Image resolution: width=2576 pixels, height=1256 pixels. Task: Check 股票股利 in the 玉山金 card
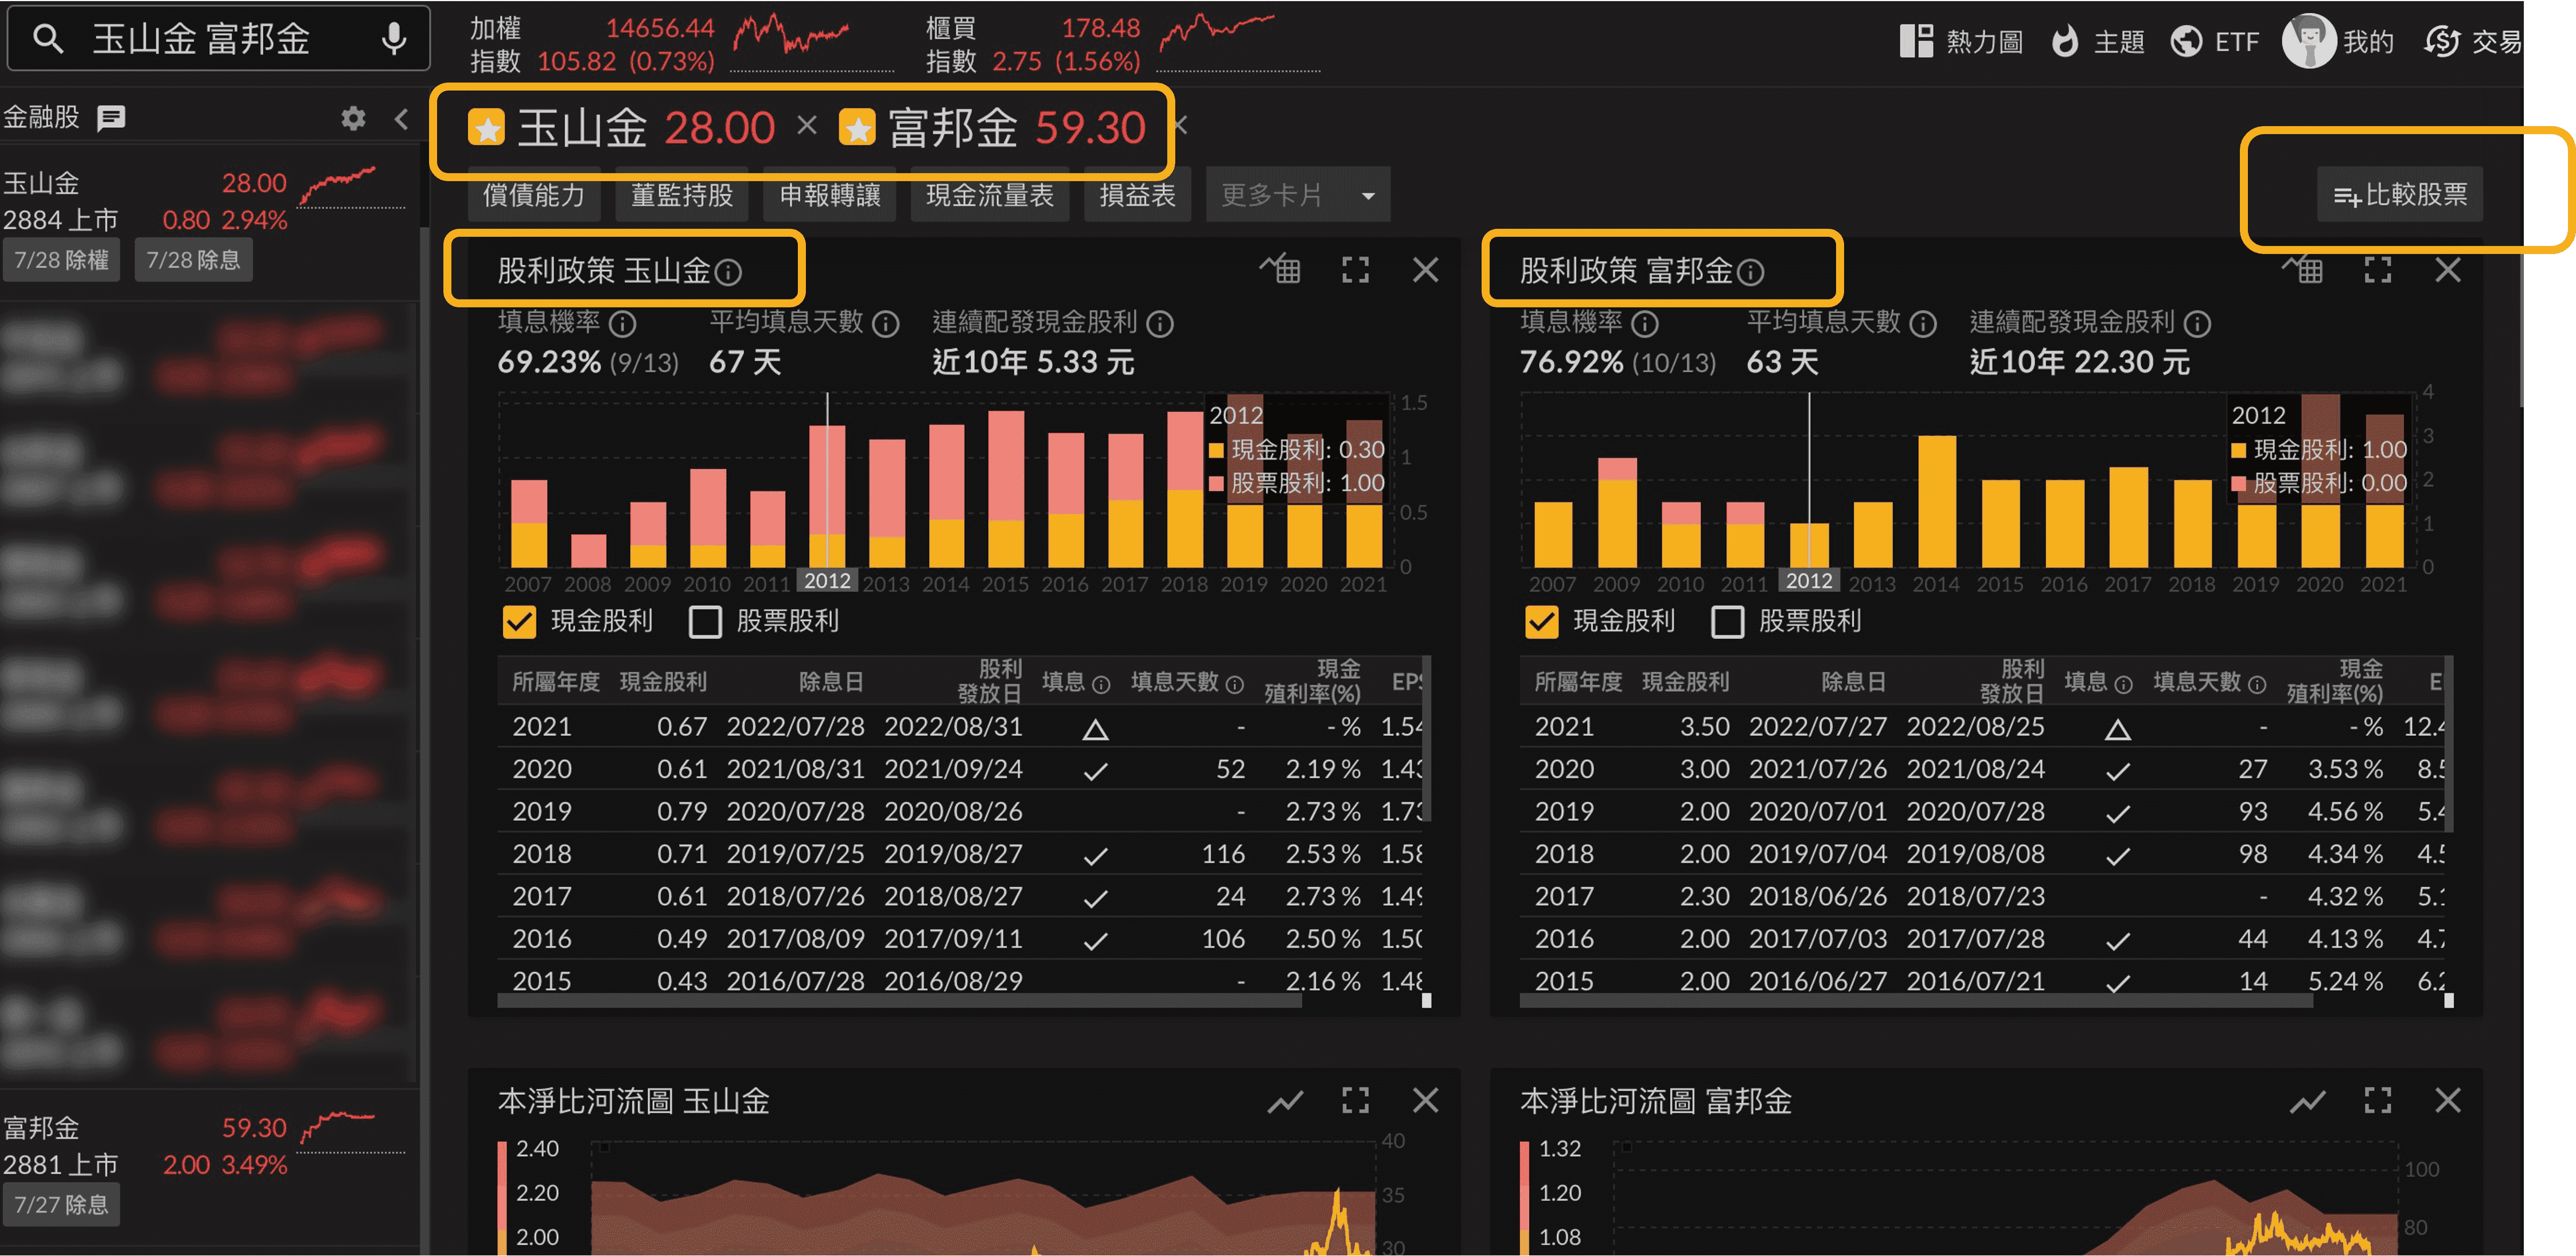705,621
